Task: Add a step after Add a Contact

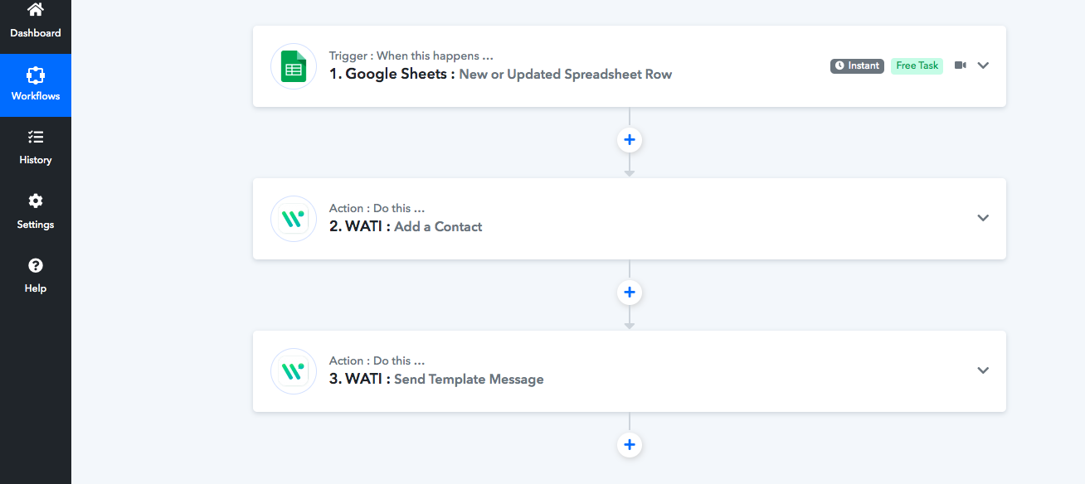Action: [x=630, y=293]
